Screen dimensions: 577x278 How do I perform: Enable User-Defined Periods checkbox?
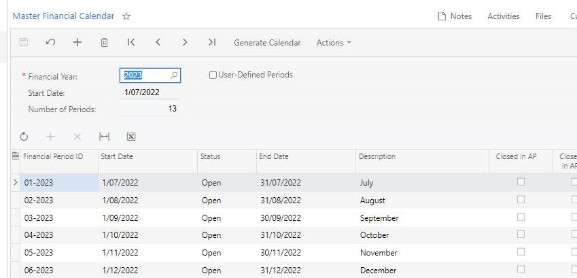click(213, 75)
